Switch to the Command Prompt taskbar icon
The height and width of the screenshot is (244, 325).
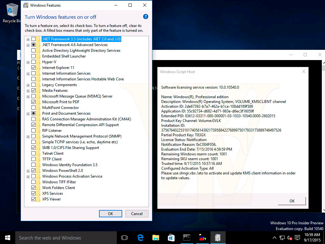(187, 238)
